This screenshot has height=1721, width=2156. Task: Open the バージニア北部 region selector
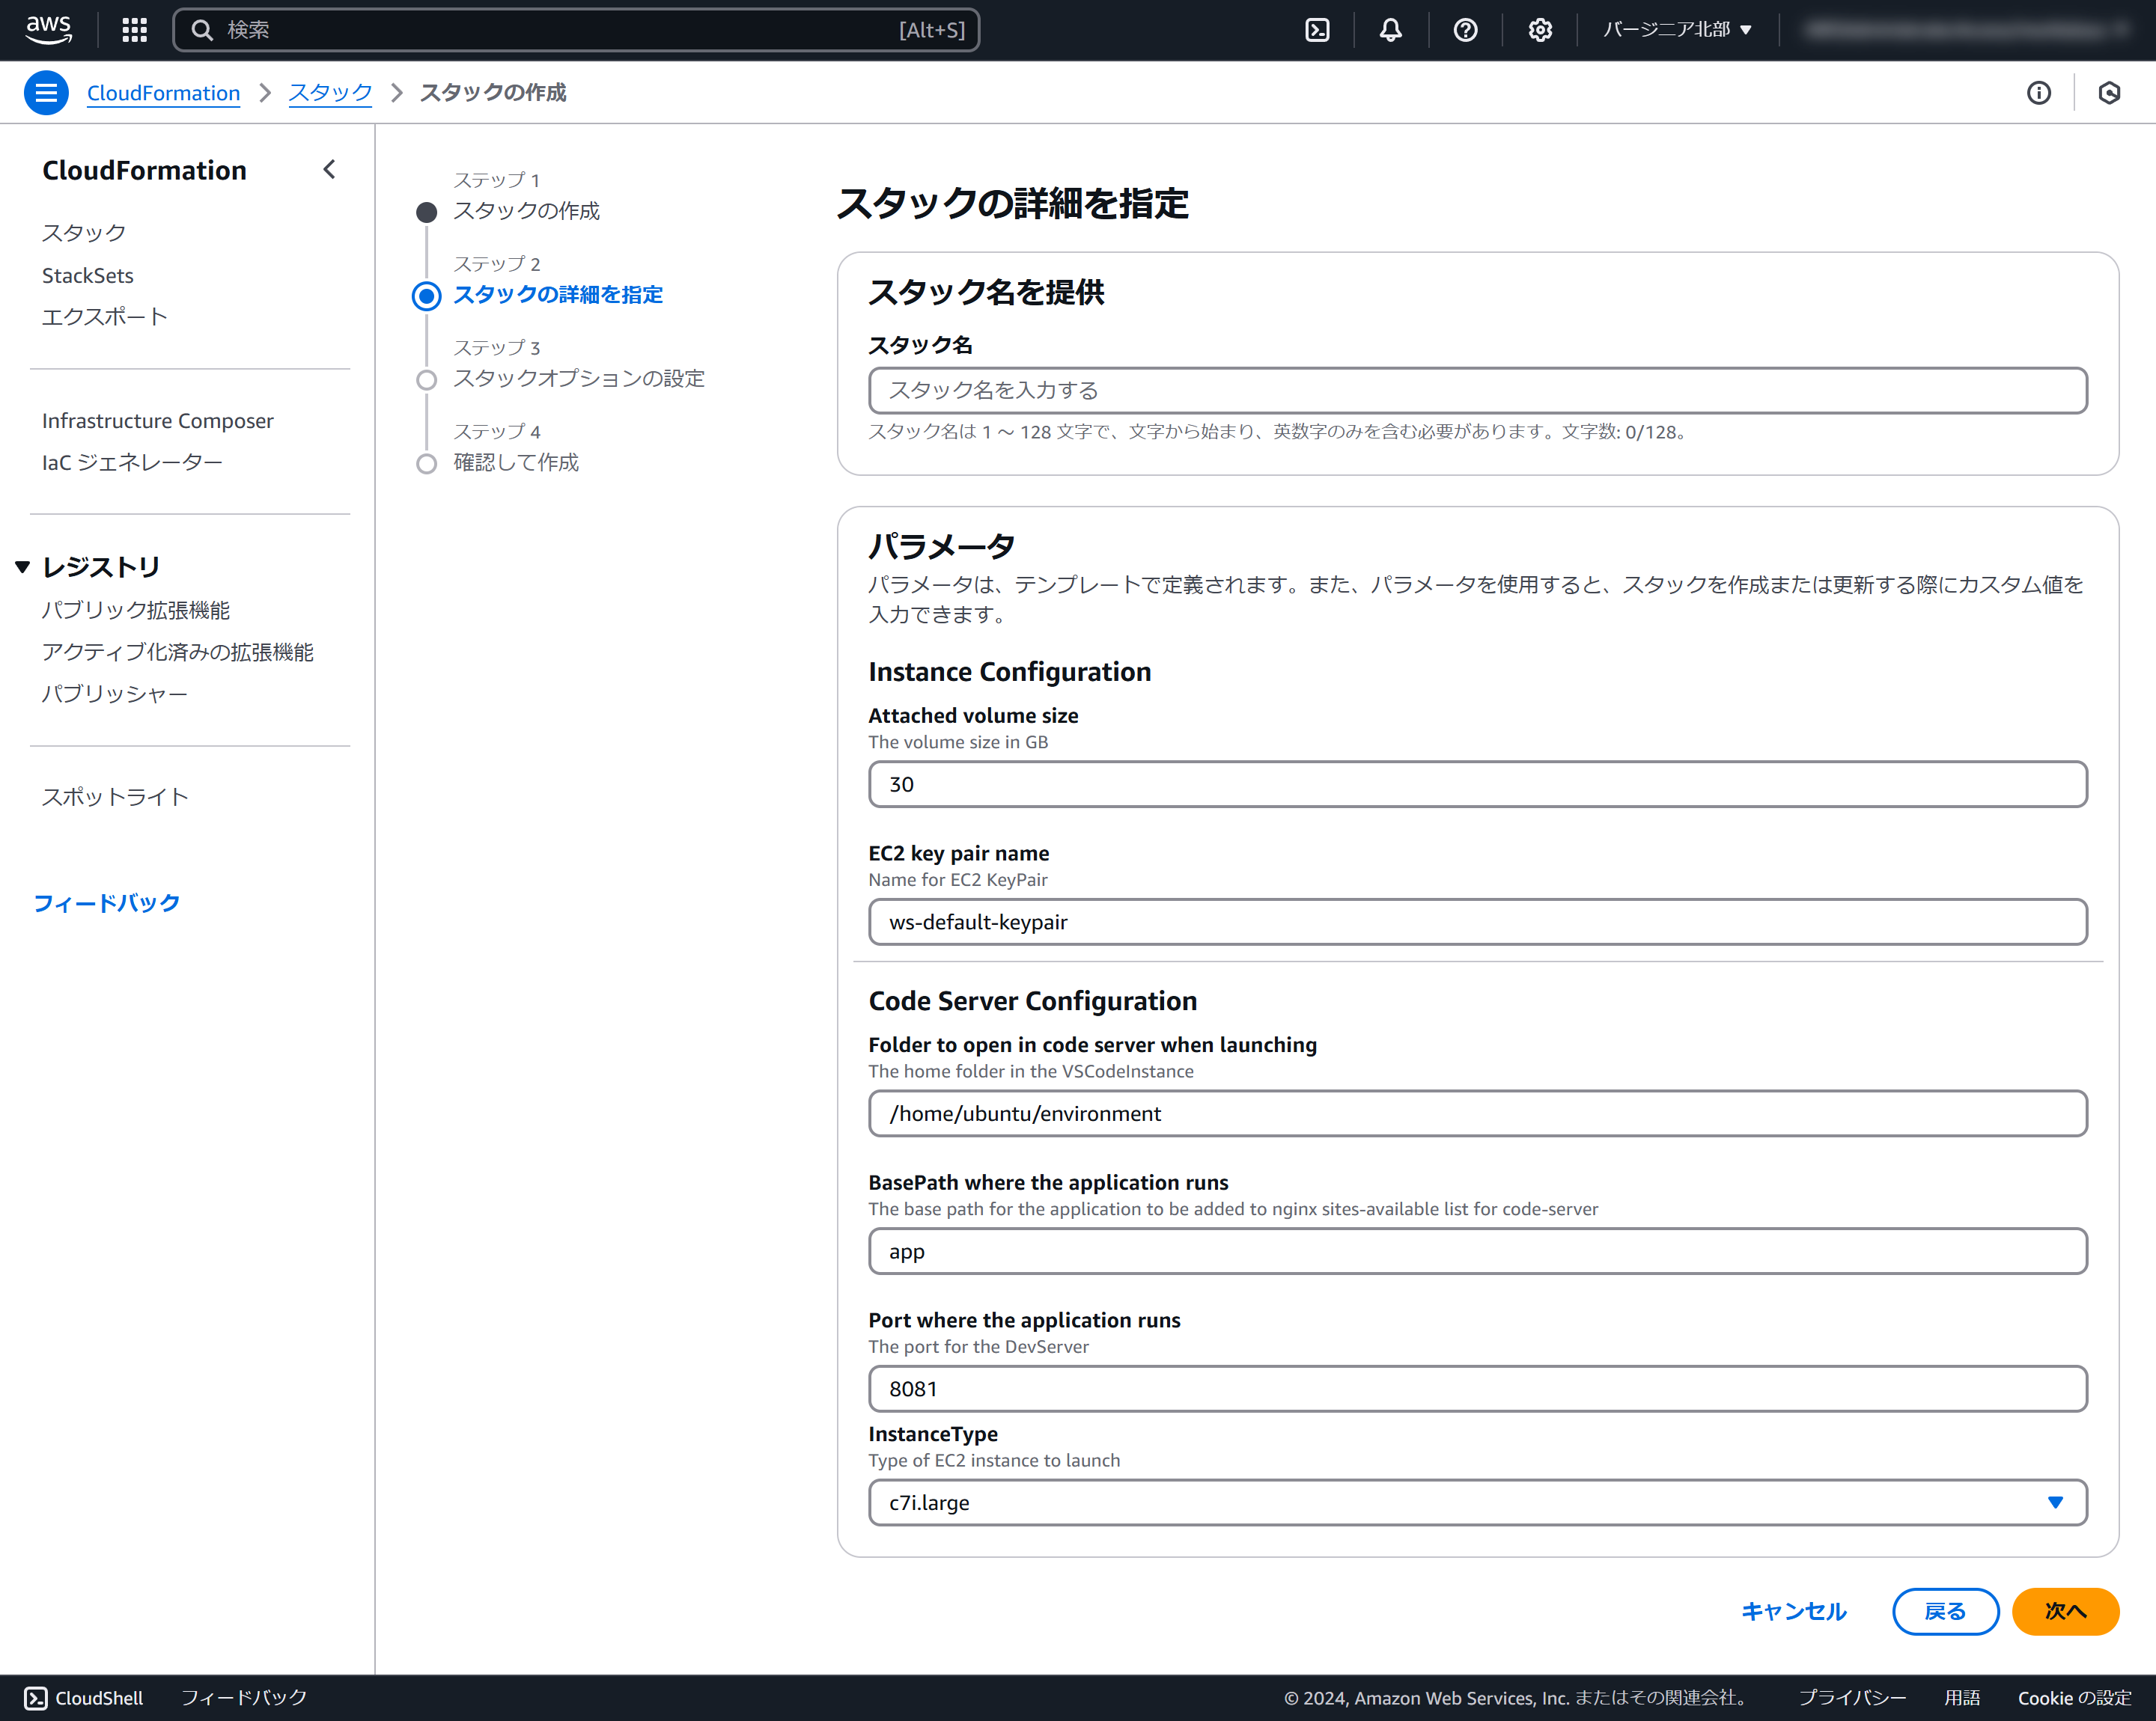[x=1677, y=30]
